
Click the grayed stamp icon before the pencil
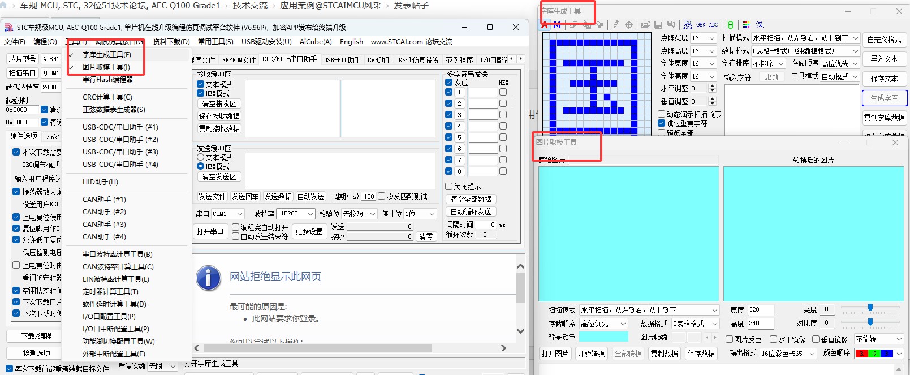coord(600,25)
